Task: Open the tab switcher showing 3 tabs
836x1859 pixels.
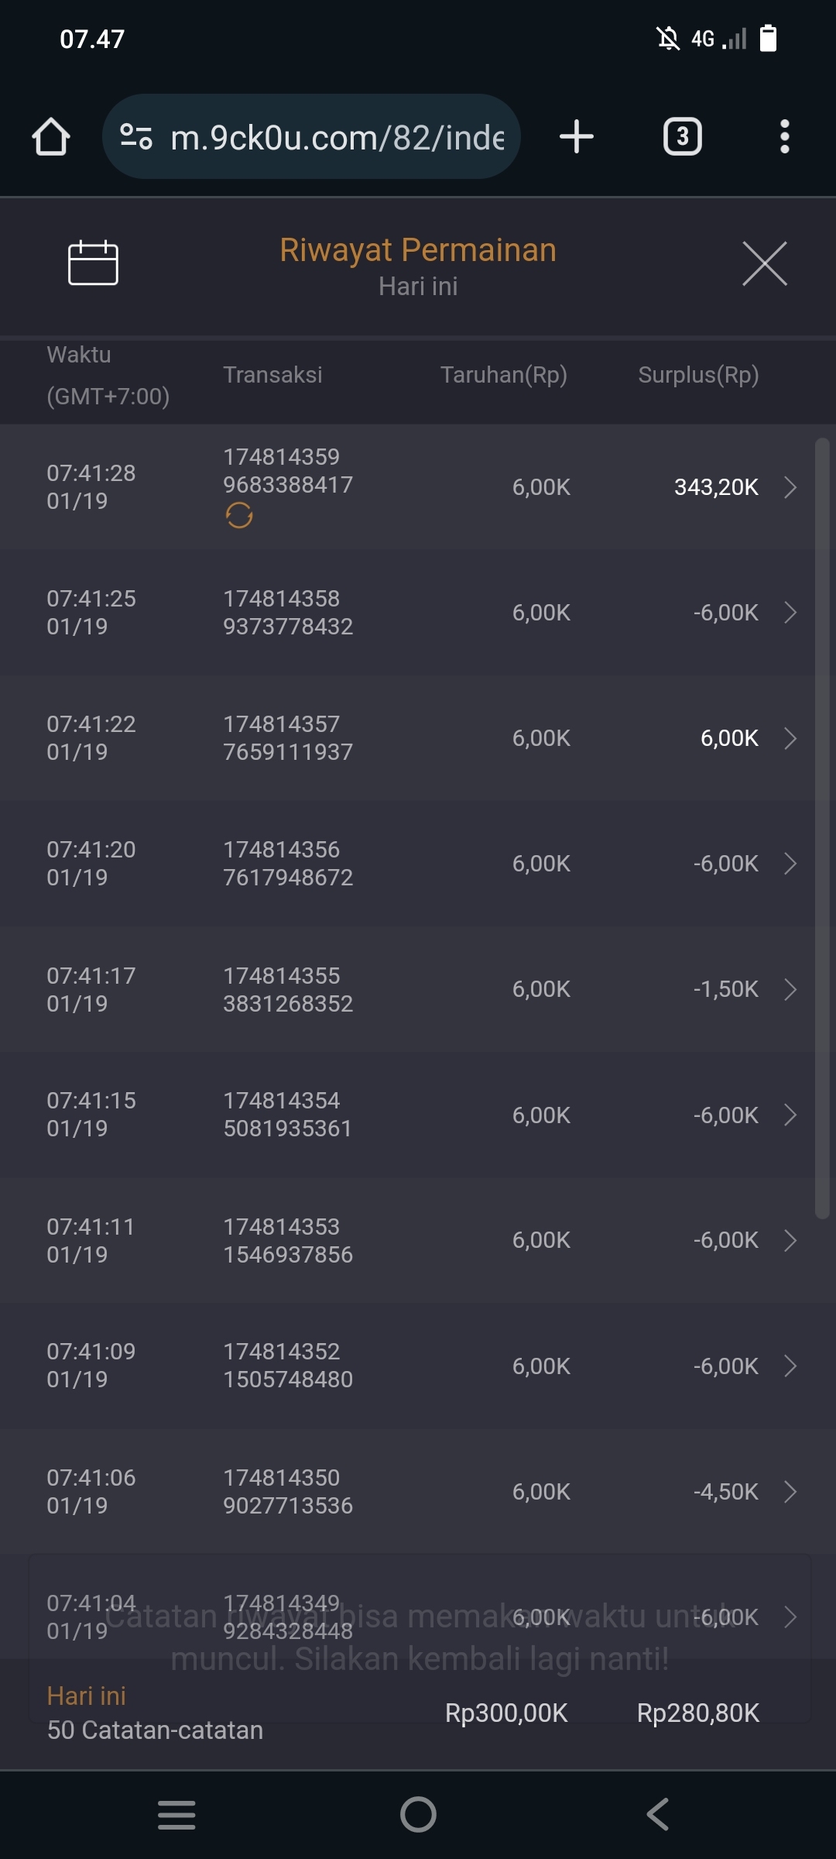Action: coord(682,137)
